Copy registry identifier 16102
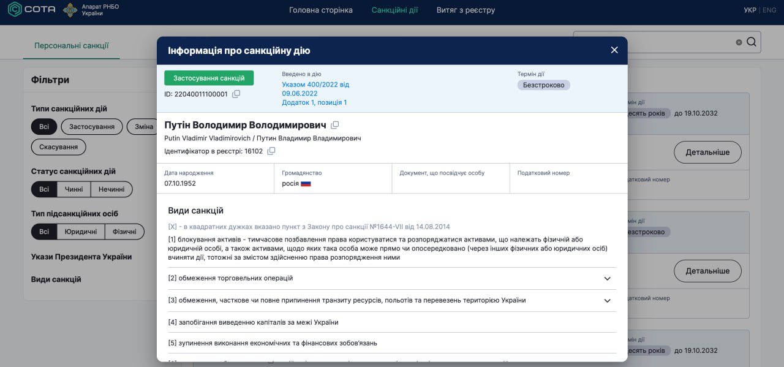Viewport: 784px width, 367px height. [x=271, y=151]
